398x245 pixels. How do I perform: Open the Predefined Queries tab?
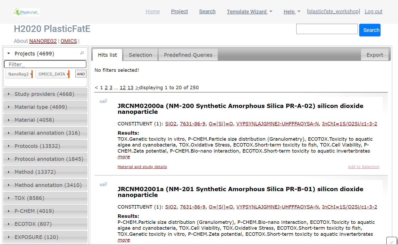(188, 55)
